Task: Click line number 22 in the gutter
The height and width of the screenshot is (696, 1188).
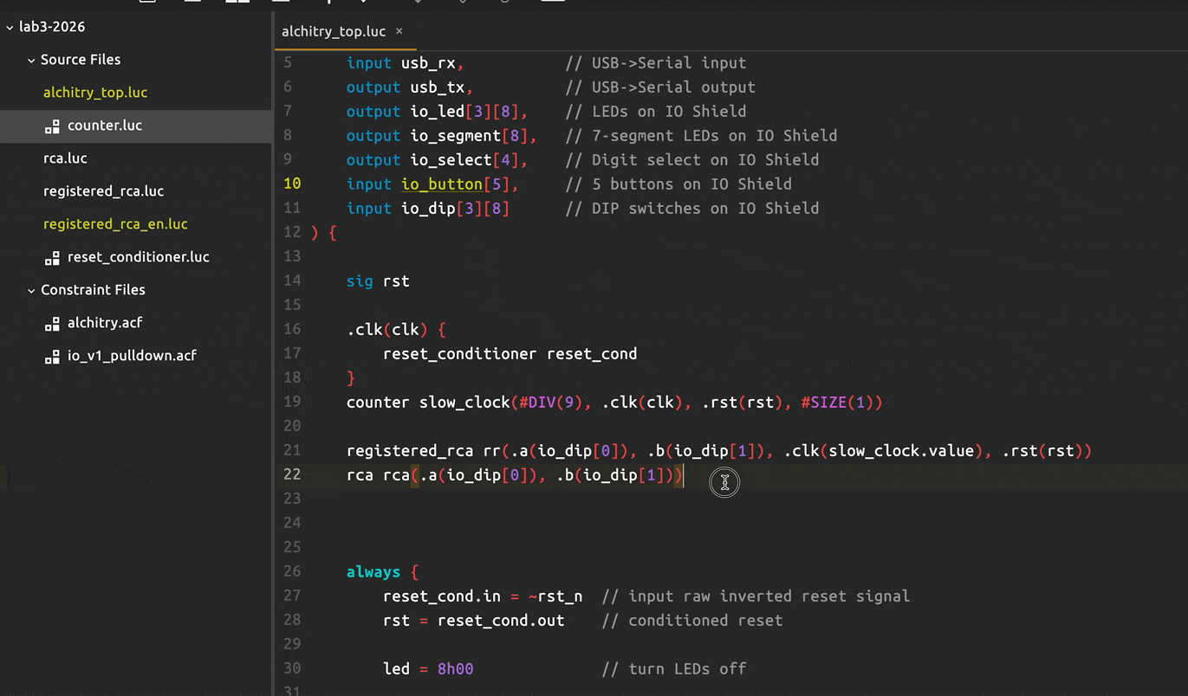Action: (x=291, y=474)
